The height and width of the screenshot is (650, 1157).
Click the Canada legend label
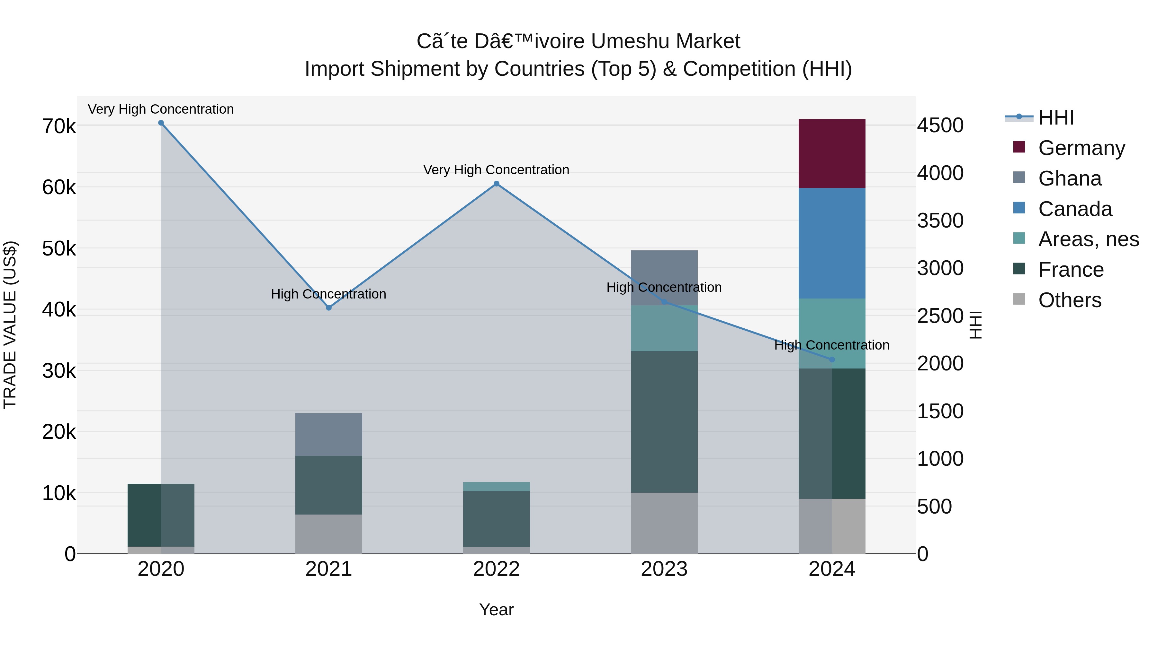(x=1075, y=209)
